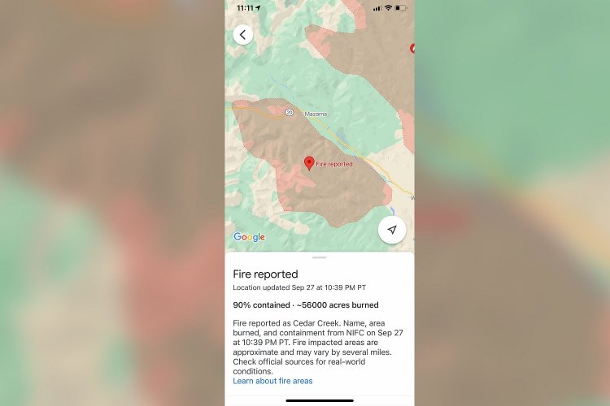This screenshot has height=406, width=610.
Task: Tap the Google logo on map
Action: click(250, 237)
